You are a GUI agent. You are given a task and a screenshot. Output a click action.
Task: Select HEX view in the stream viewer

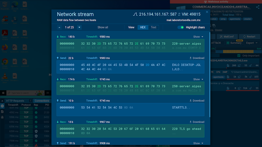143,27
